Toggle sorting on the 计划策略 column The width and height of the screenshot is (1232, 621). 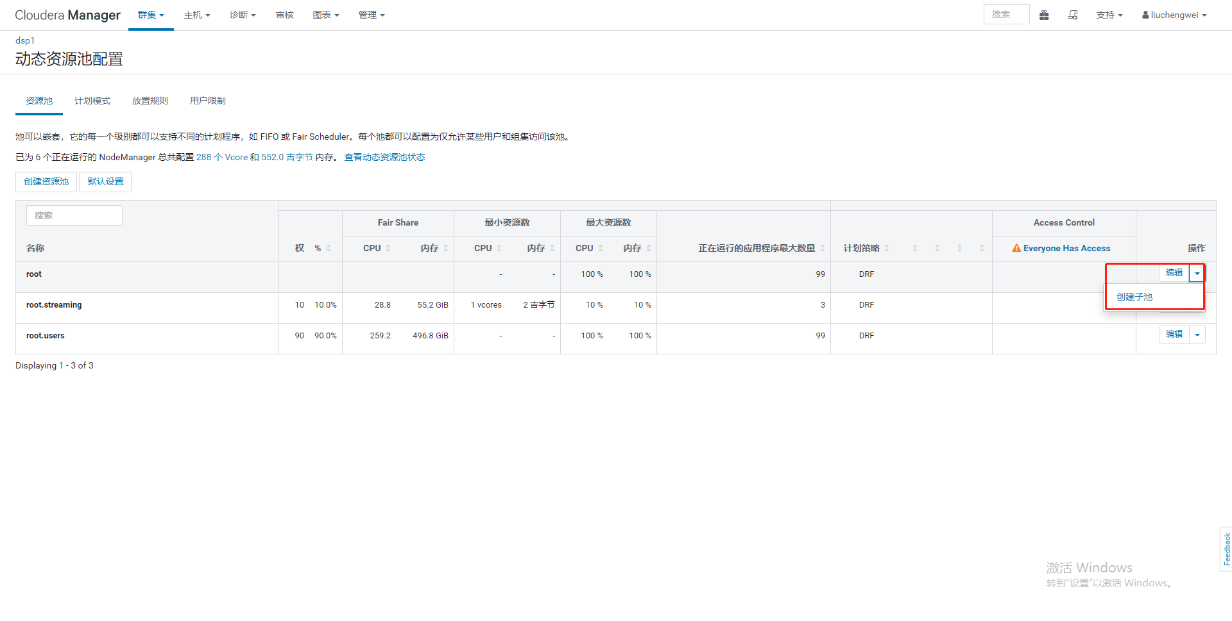point(886,248)
